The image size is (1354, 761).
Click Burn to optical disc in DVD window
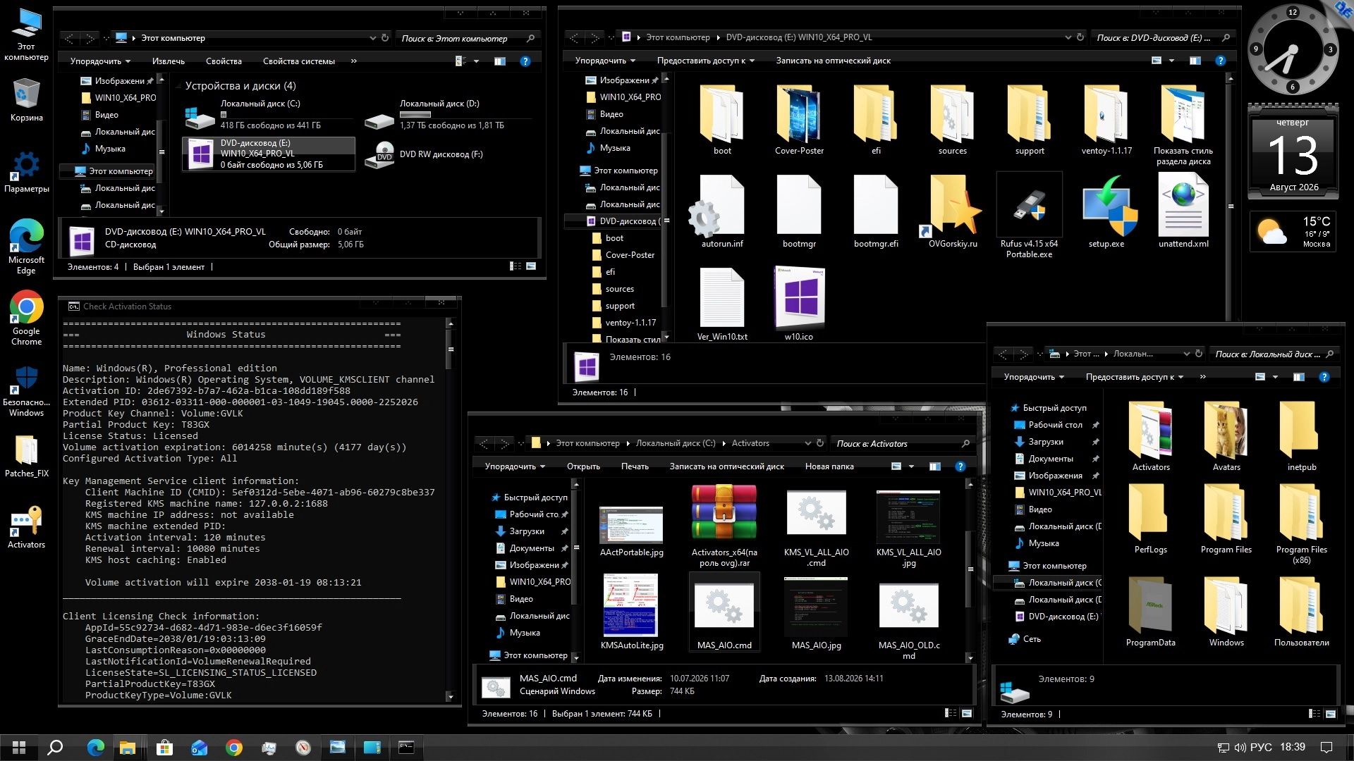[x=833, y=61]
